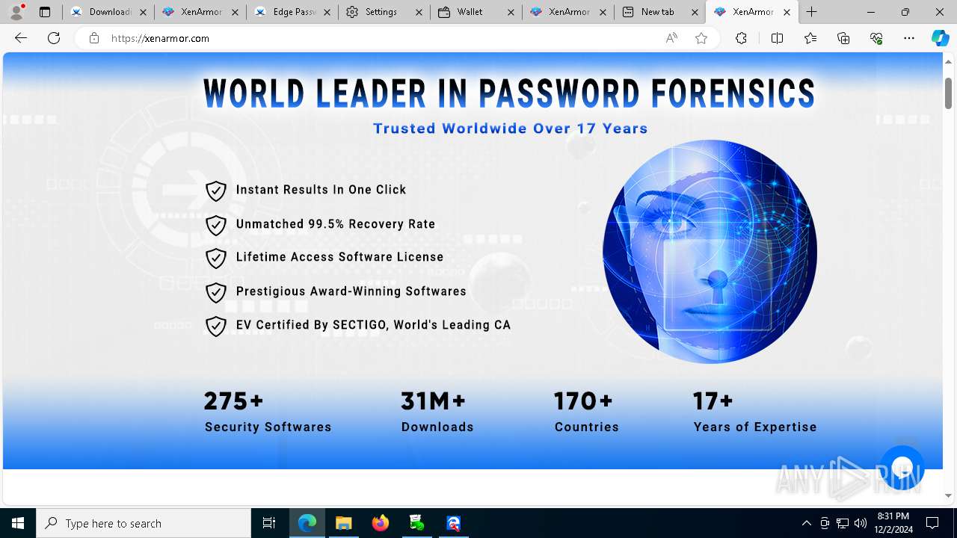
Task: Open a new tab with plus button
Action: tap(812, 12)
